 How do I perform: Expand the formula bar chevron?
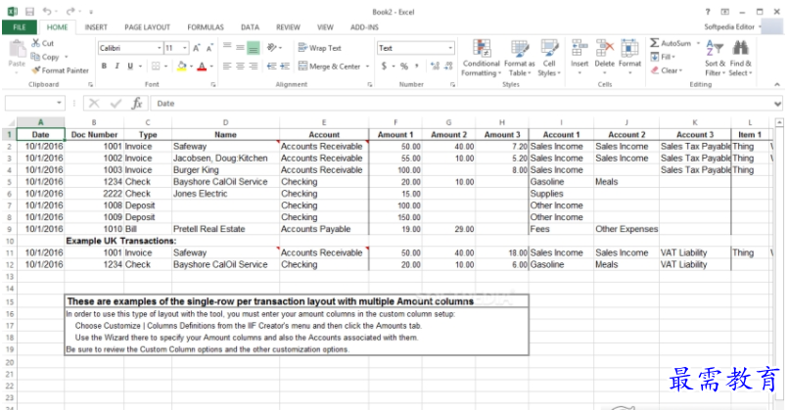[778, 104]
